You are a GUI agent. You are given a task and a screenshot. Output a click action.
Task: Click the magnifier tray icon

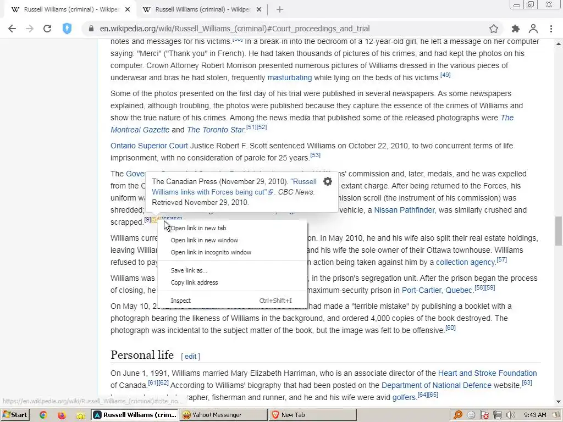(458, 415)
